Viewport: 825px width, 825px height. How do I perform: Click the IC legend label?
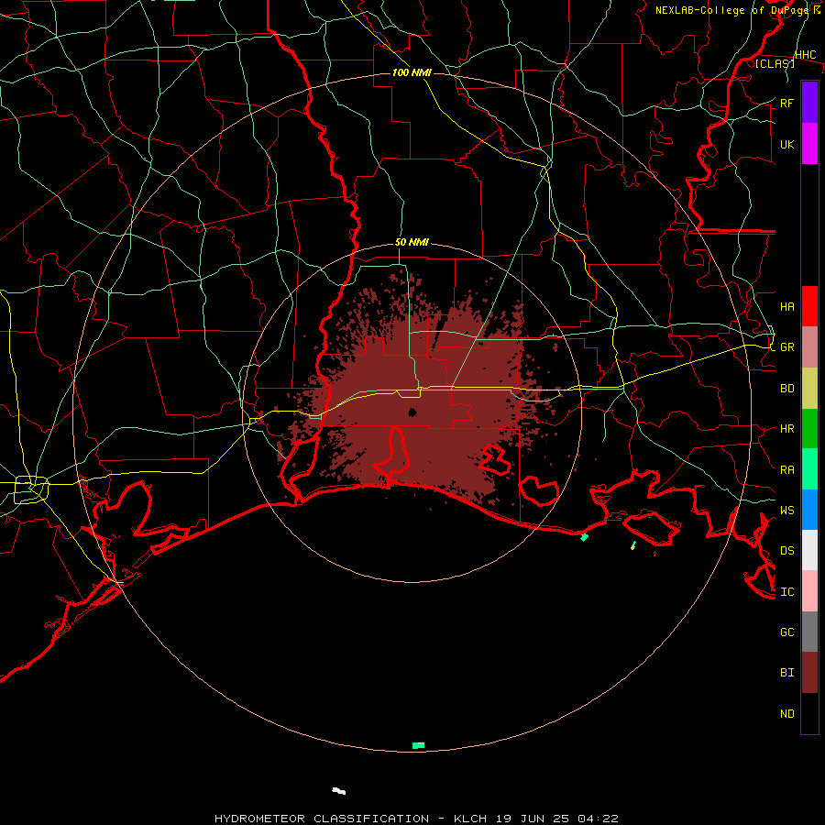point(786,591)
